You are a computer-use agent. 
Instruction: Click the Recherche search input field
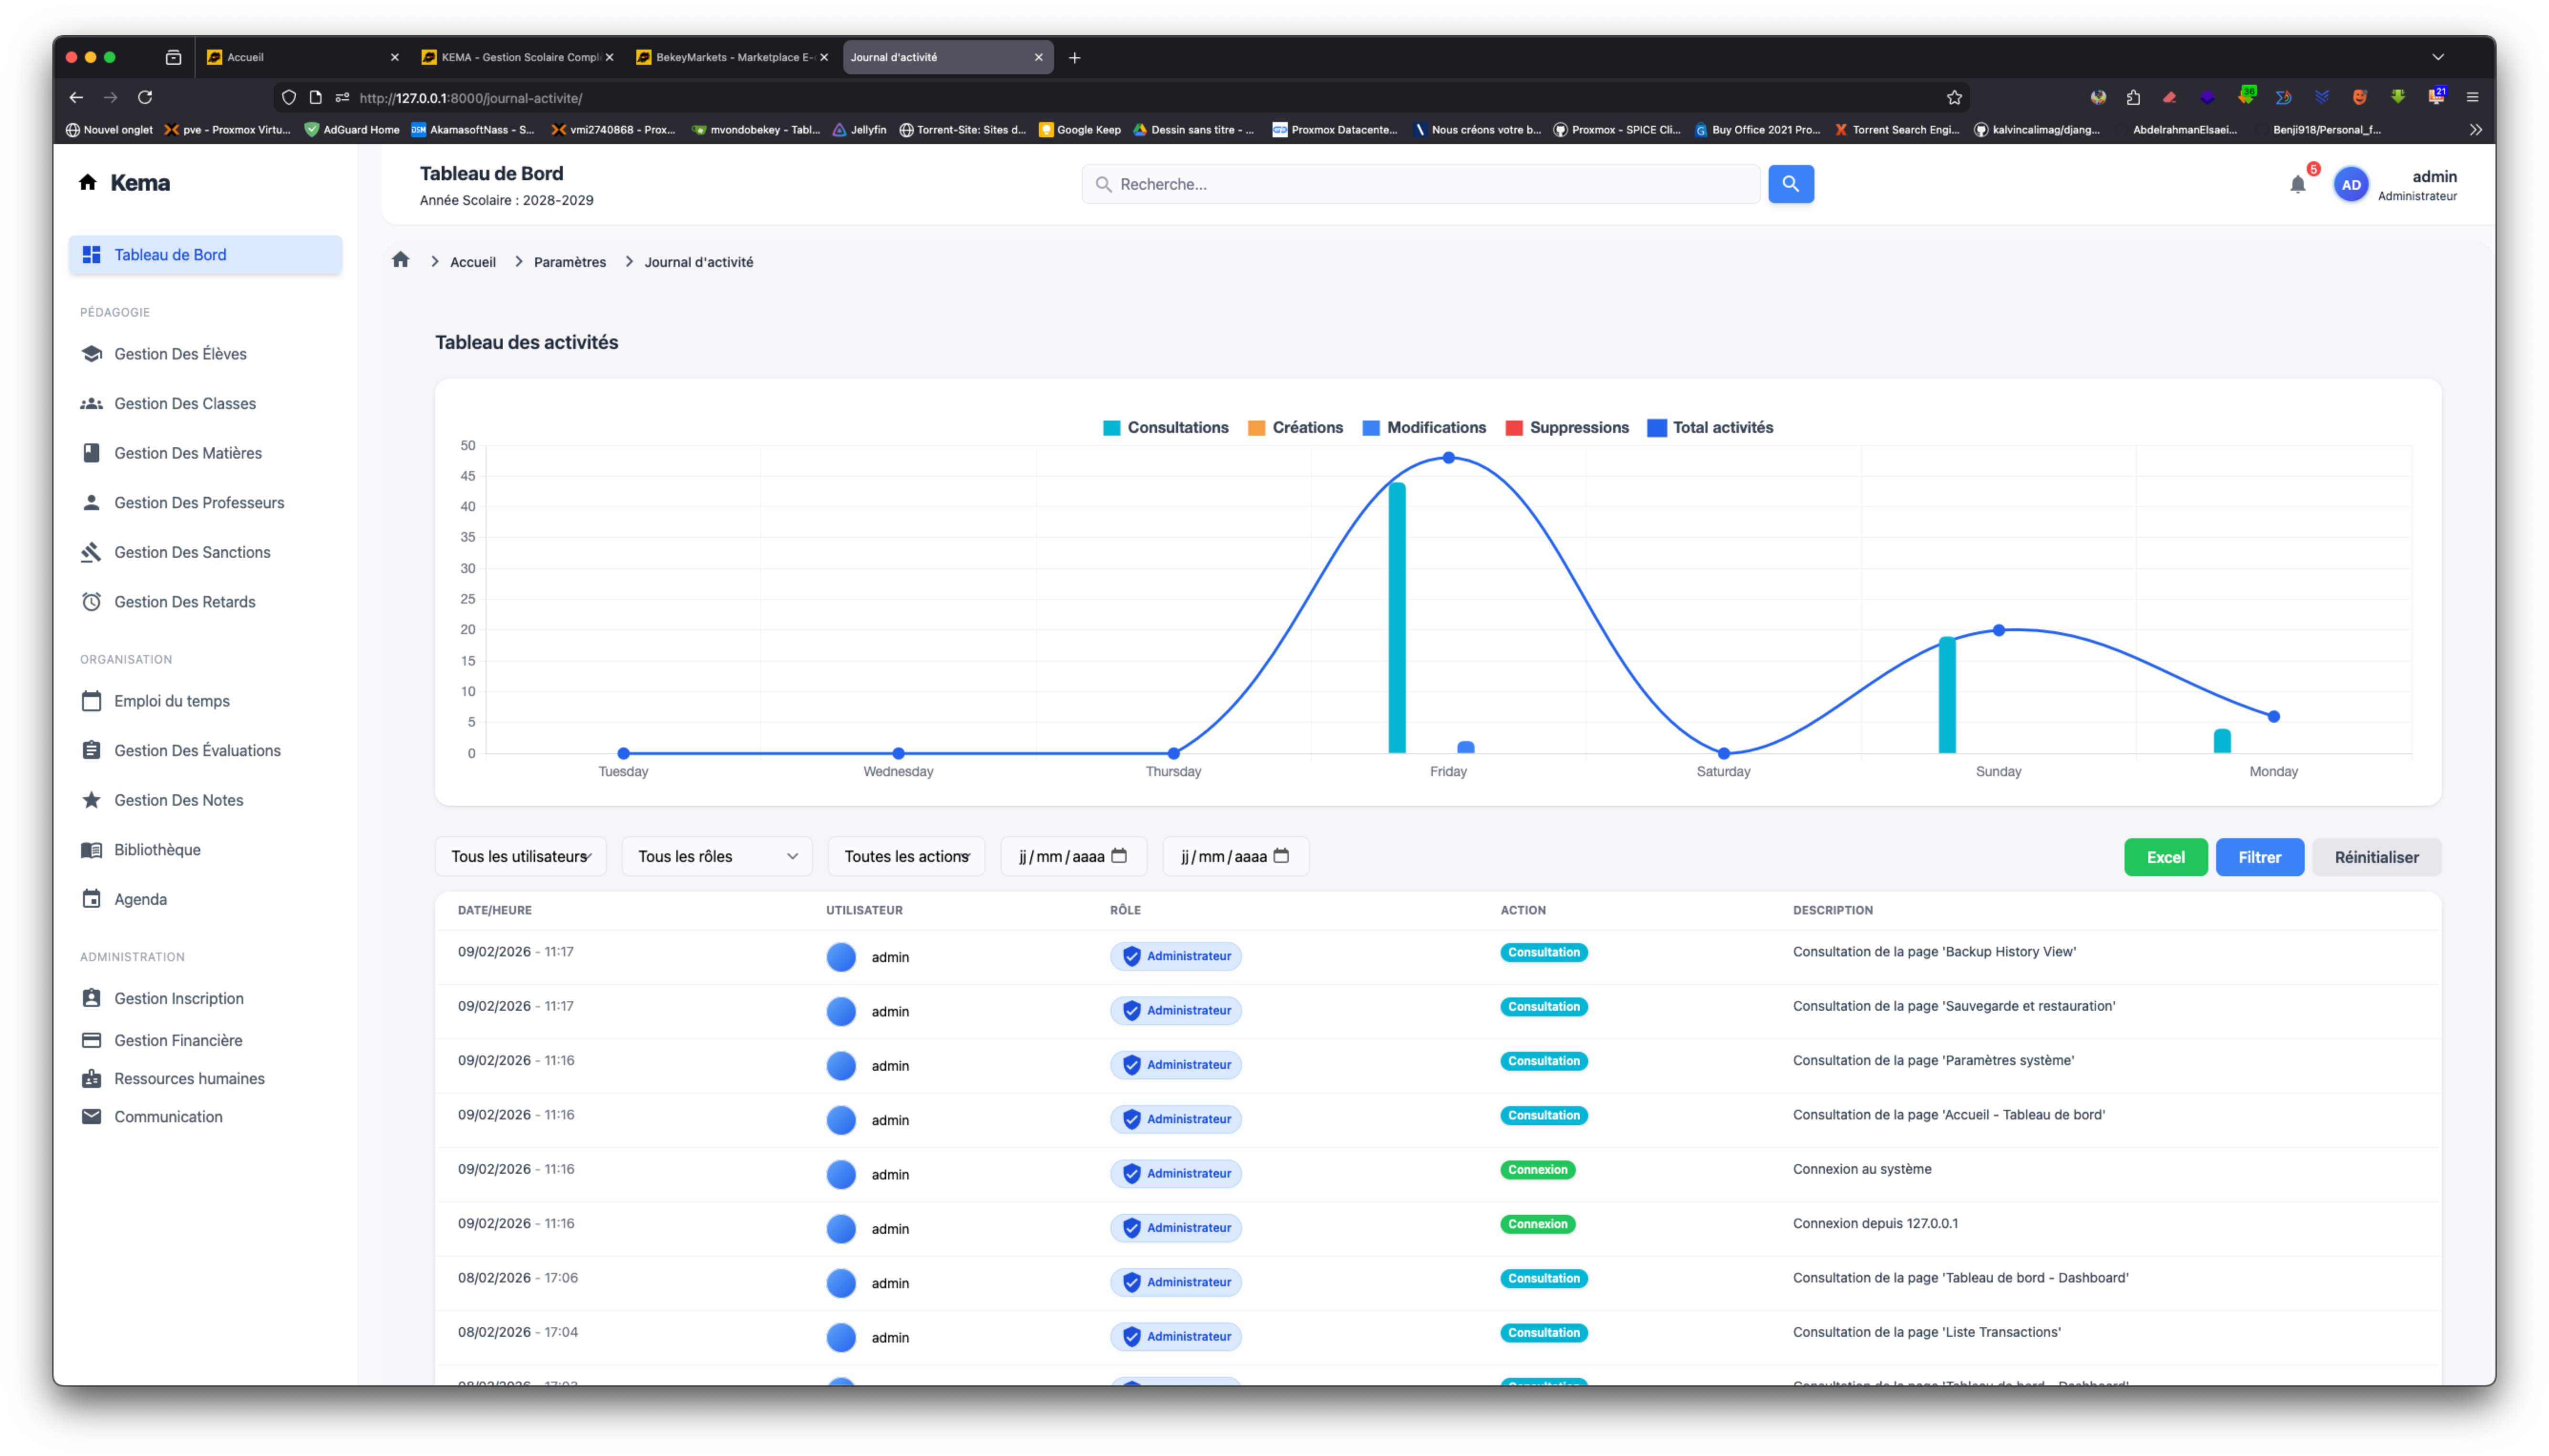coord(1420,185)
